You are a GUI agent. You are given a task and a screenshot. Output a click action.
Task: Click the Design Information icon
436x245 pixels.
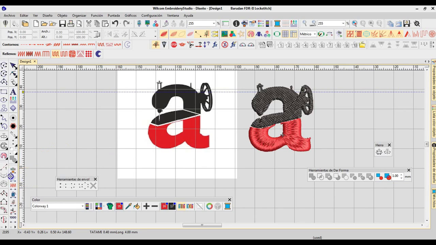tap(236, 23)
